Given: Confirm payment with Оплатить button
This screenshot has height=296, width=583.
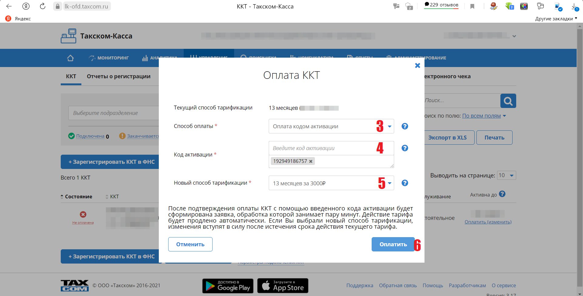Looking at the screenshot, I should [393, 244].
